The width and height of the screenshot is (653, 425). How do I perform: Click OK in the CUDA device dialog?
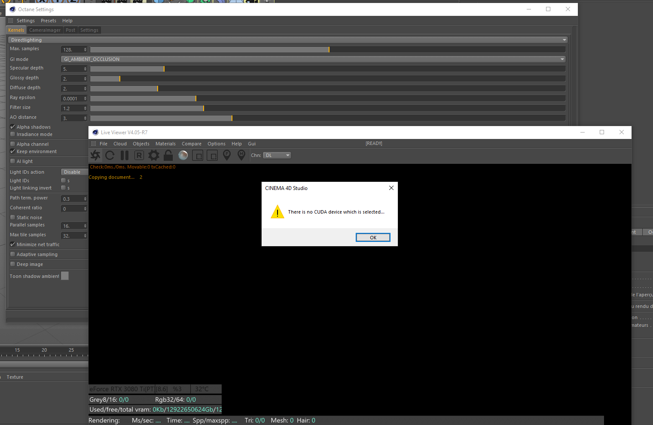coord(373,238)
